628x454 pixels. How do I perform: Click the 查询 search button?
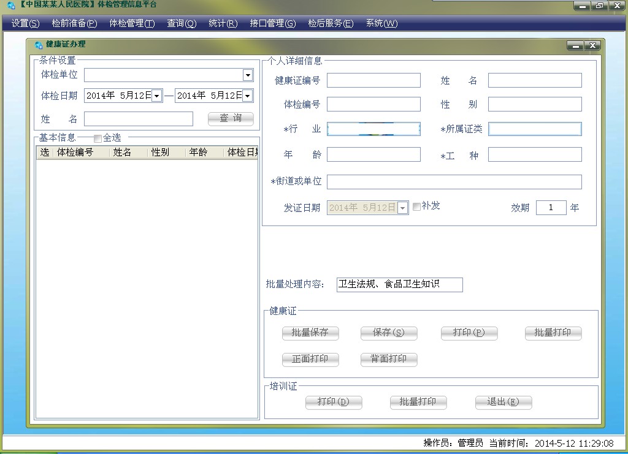(231, 118)
